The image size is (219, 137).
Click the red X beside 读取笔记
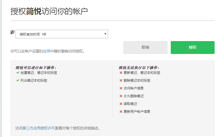click(121, 104)
